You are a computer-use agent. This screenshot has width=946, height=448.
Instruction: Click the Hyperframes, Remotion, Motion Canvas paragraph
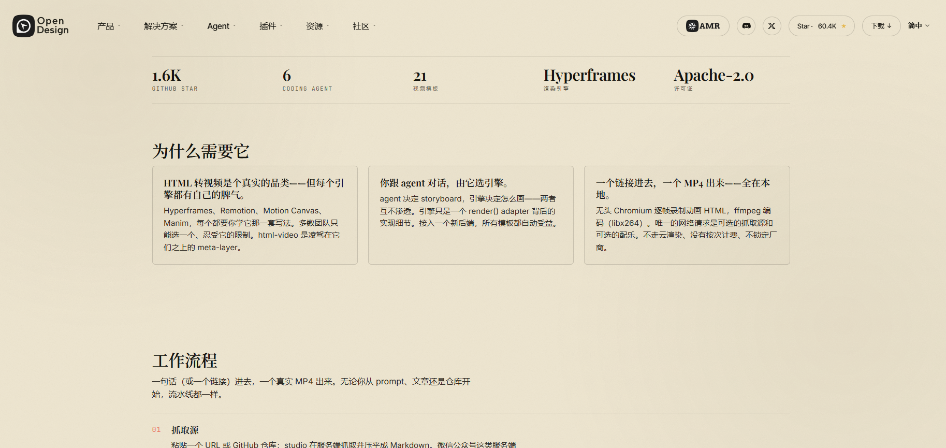[252, 229]
